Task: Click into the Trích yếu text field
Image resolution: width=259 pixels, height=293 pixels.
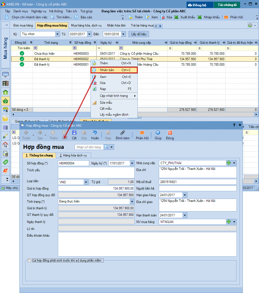Action: pyautogui.click(x=96, y=172)
